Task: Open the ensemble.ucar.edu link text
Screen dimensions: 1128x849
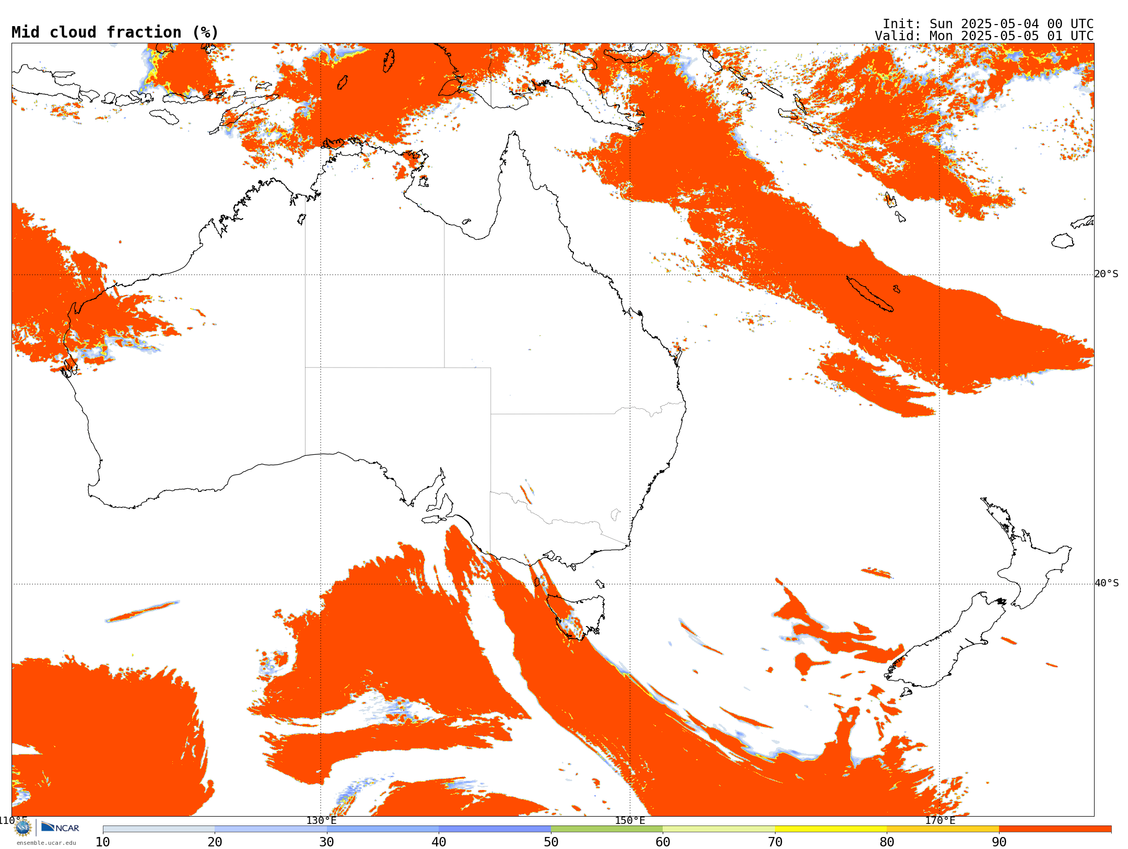Action: (x=46, y=843)
